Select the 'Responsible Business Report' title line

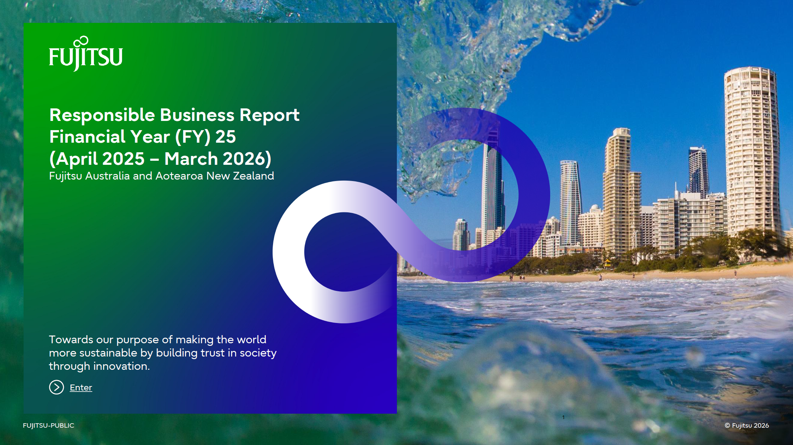[174, 115]
